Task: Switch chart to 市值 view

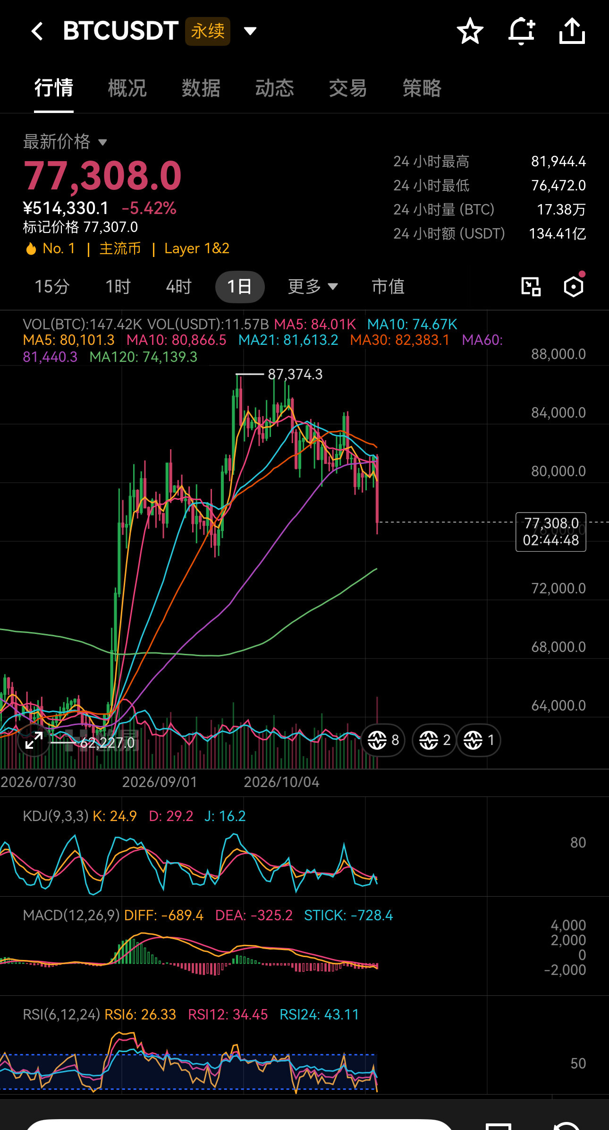Action: click(388, 286)
